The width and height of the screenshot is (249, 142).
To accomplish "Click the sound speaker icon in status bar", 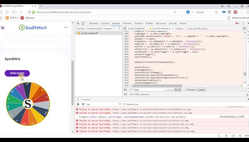I will click(x=233, y=136).
